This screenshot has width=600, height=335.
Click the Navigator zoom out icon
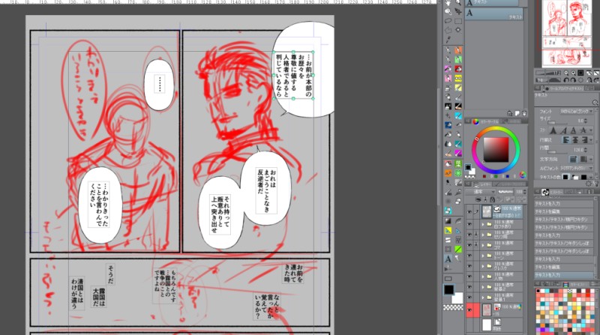tap(566, 73)
